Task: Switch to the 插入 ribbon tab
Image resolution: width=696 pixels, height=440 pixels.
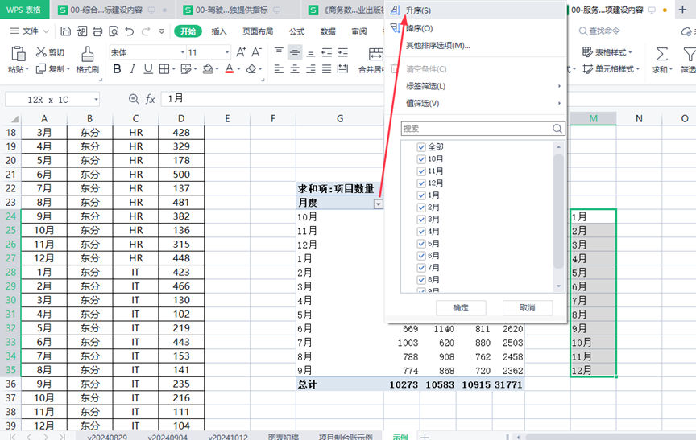Action: (219, 31)
